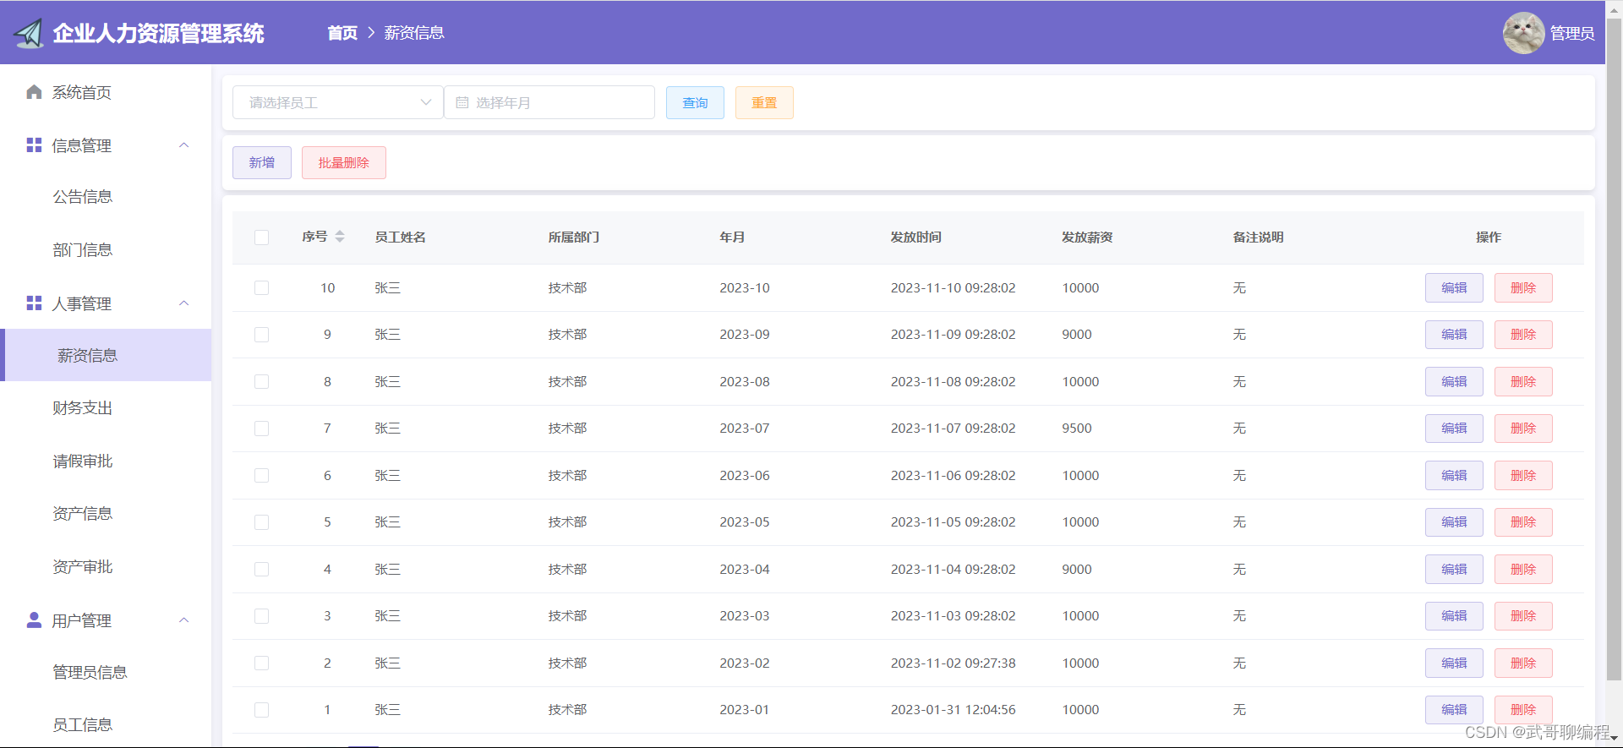Check the row 1 checkbox

[261, 710]
